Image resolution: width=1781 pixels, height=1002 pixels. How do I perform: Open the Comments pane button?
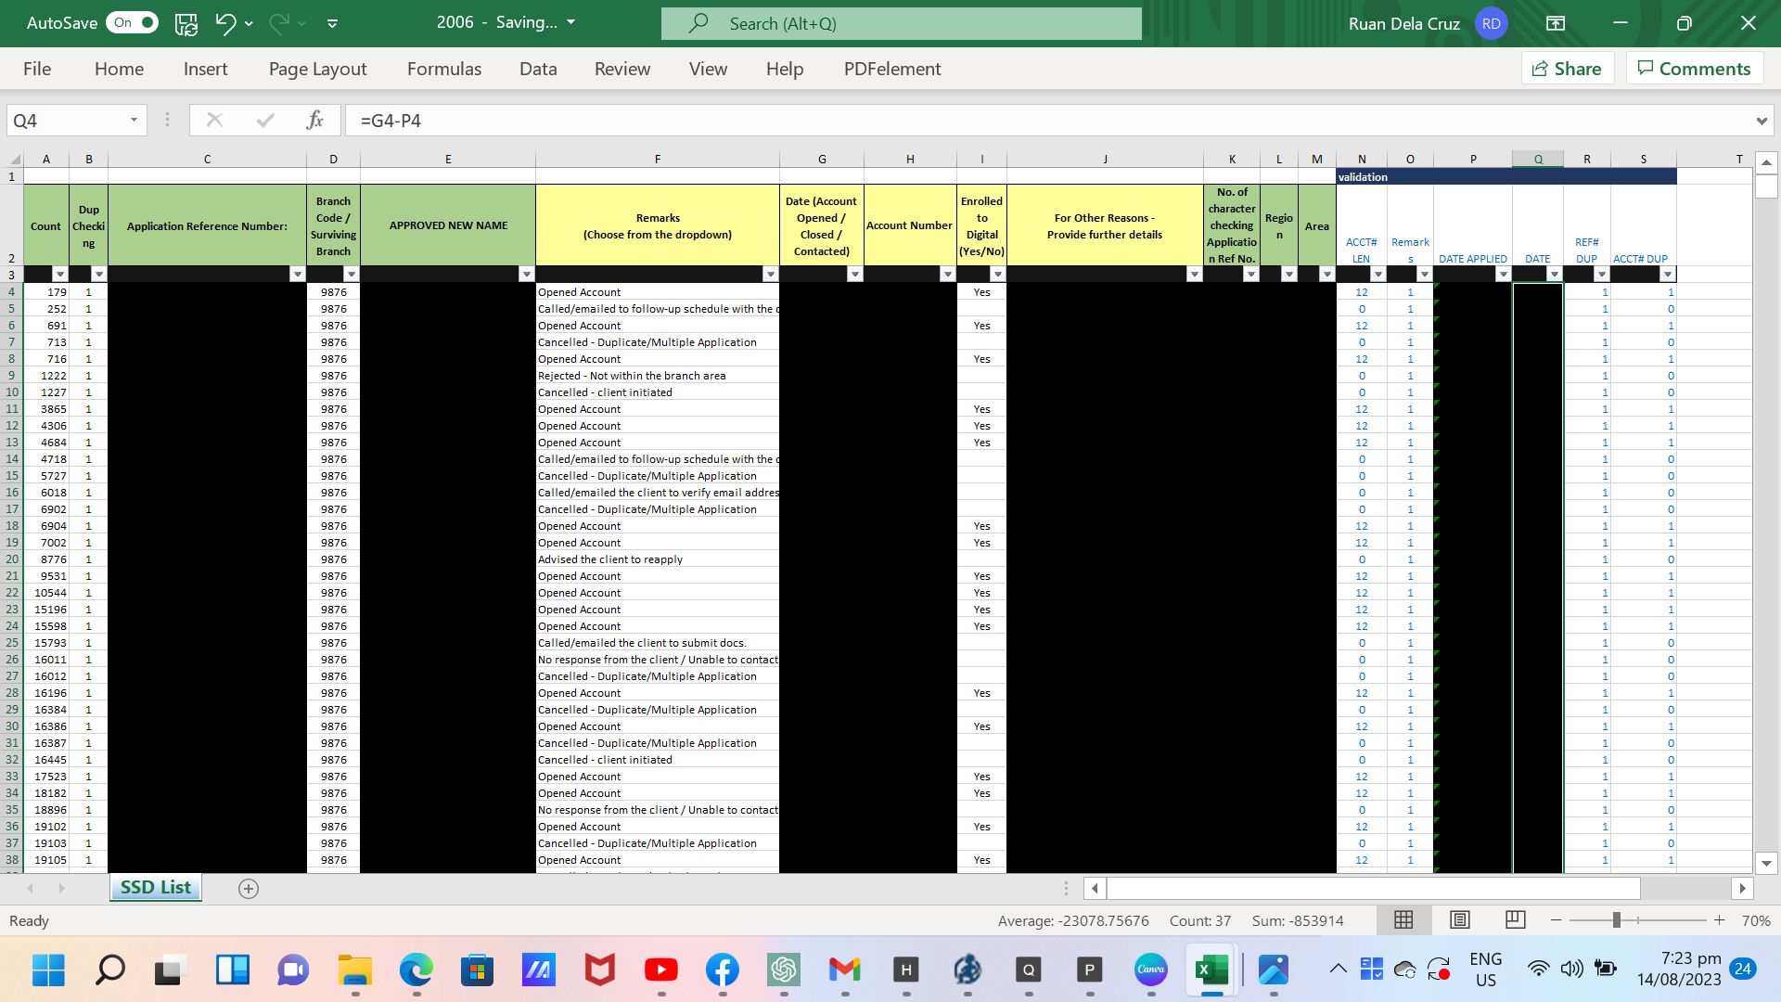[x=1694, y=69]
